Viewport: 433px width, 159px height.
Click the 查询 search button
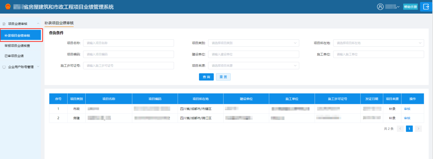point(206,77)
